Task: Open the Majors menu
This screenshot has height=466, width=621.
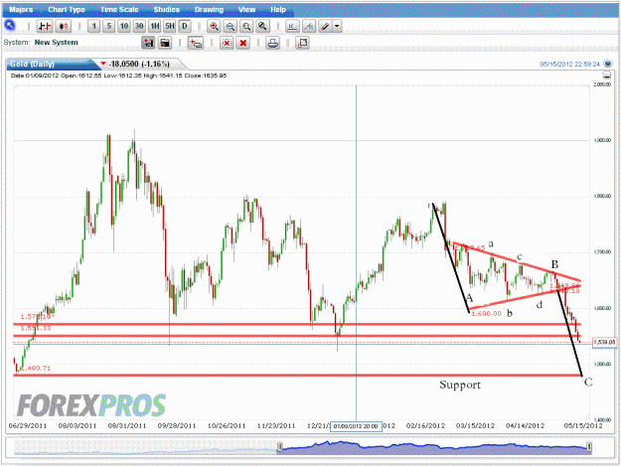Action: pos(21,10)
